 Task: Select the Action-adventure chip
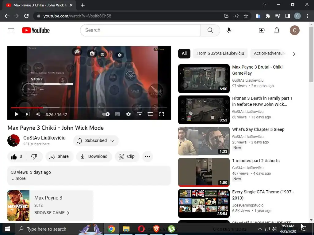(x=269, y=53)
